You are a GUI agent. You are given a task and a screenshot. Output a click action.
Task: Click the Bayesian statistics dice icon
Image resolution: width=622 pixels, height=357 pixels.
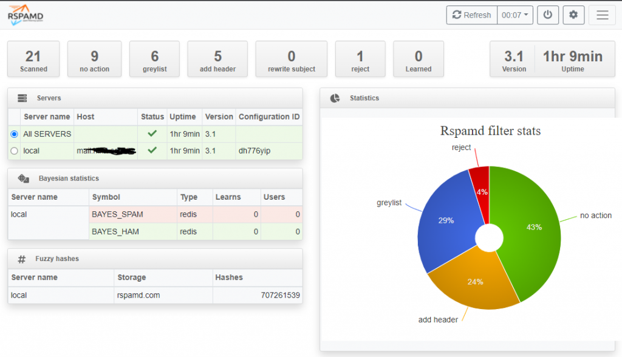(24, 178)
